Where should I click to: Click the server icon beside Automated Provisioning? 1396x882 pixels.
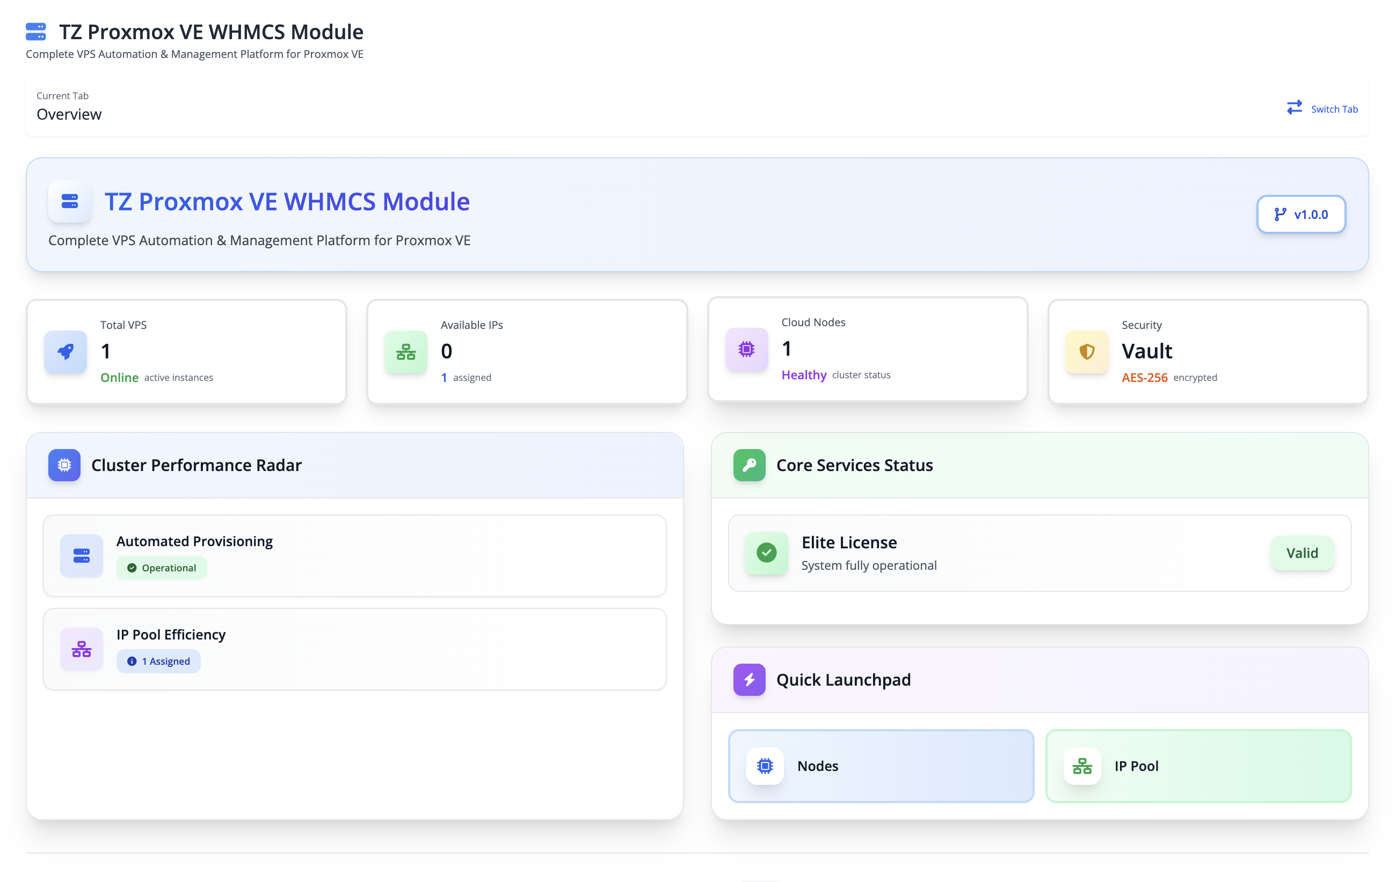pos(81,555)
